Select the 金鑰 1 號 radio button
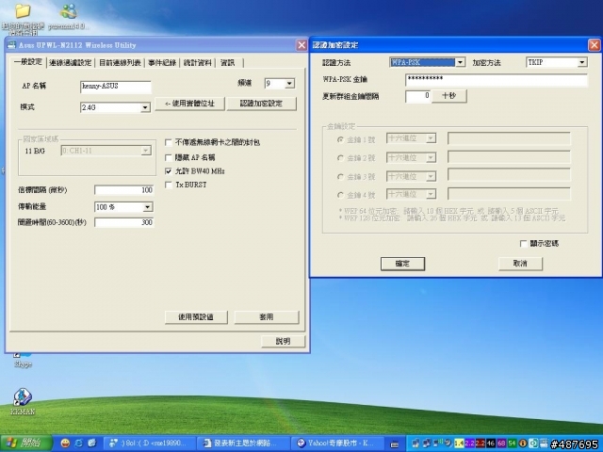The width and height of the screenshot is (603, 452). click(340, 140)
